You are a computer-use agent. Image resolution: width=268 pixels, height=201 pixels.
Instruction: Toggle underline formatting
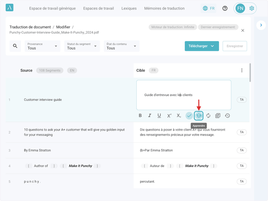(159, 115)
